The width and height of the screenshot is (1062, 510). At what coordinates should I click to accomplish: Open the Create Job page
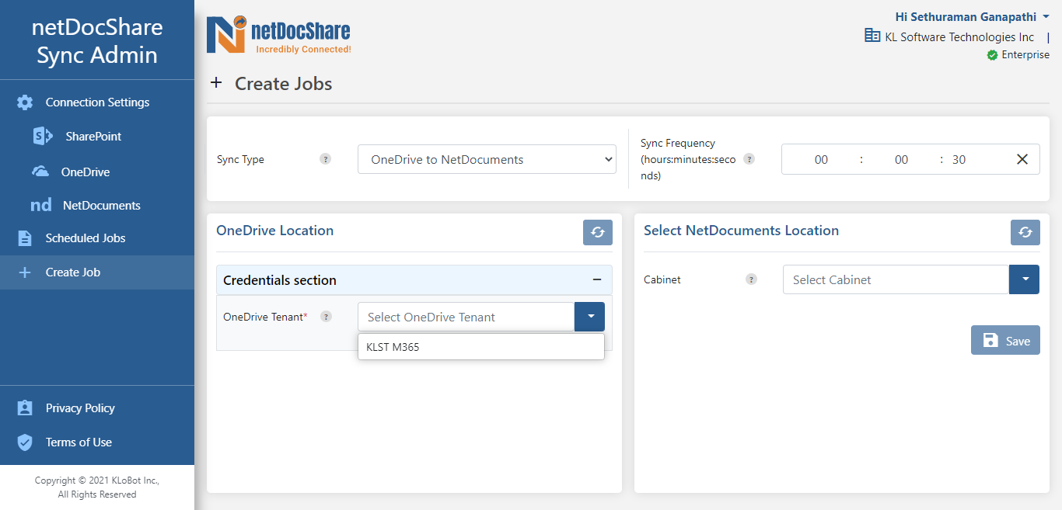pos(97,272)
